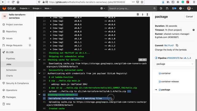
Task: Open Pipelines under CI / CD
Action: coord(10,59)
